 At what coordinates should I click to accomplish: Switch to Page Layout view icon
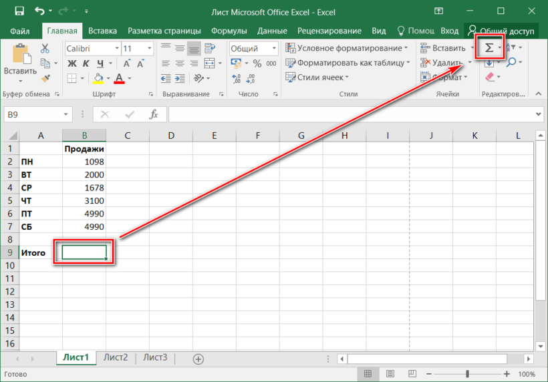[390, 374]
